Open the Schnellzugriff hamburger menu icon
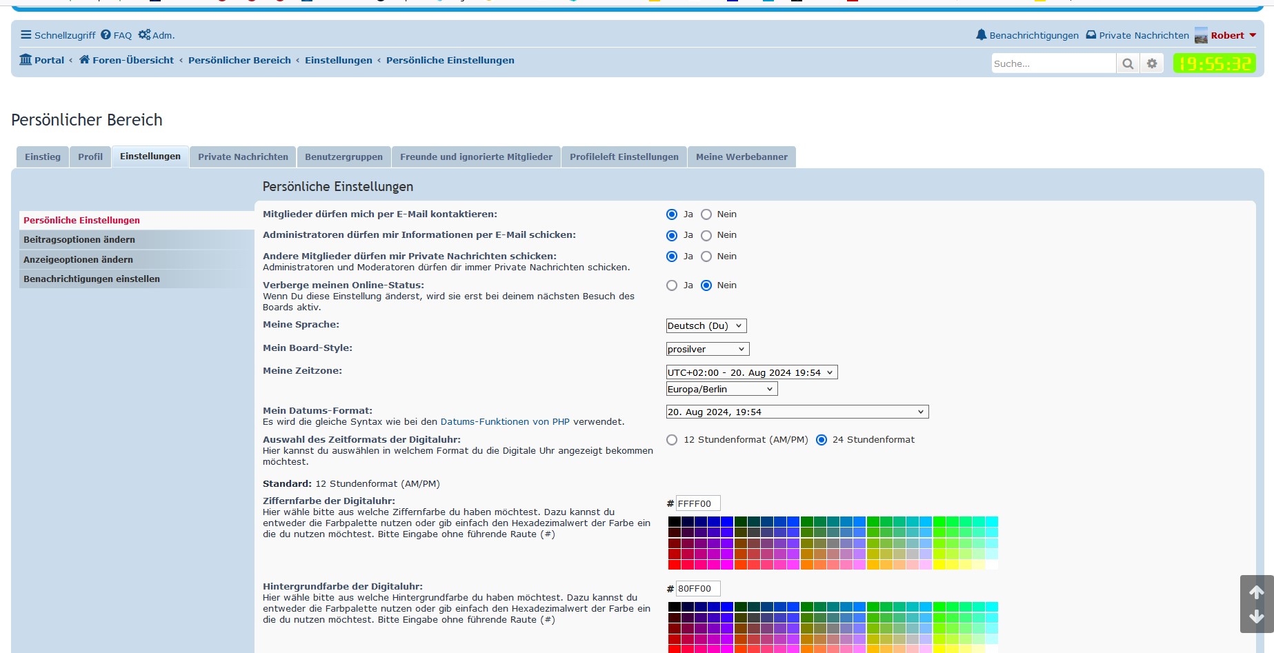 [x=26, y=35]
